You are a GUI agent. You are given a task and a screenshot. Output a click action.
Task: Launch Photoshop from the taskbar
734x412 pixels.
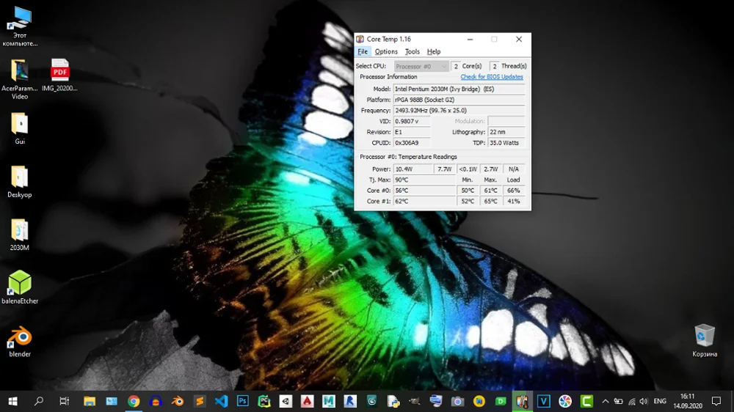click(242, 401)
